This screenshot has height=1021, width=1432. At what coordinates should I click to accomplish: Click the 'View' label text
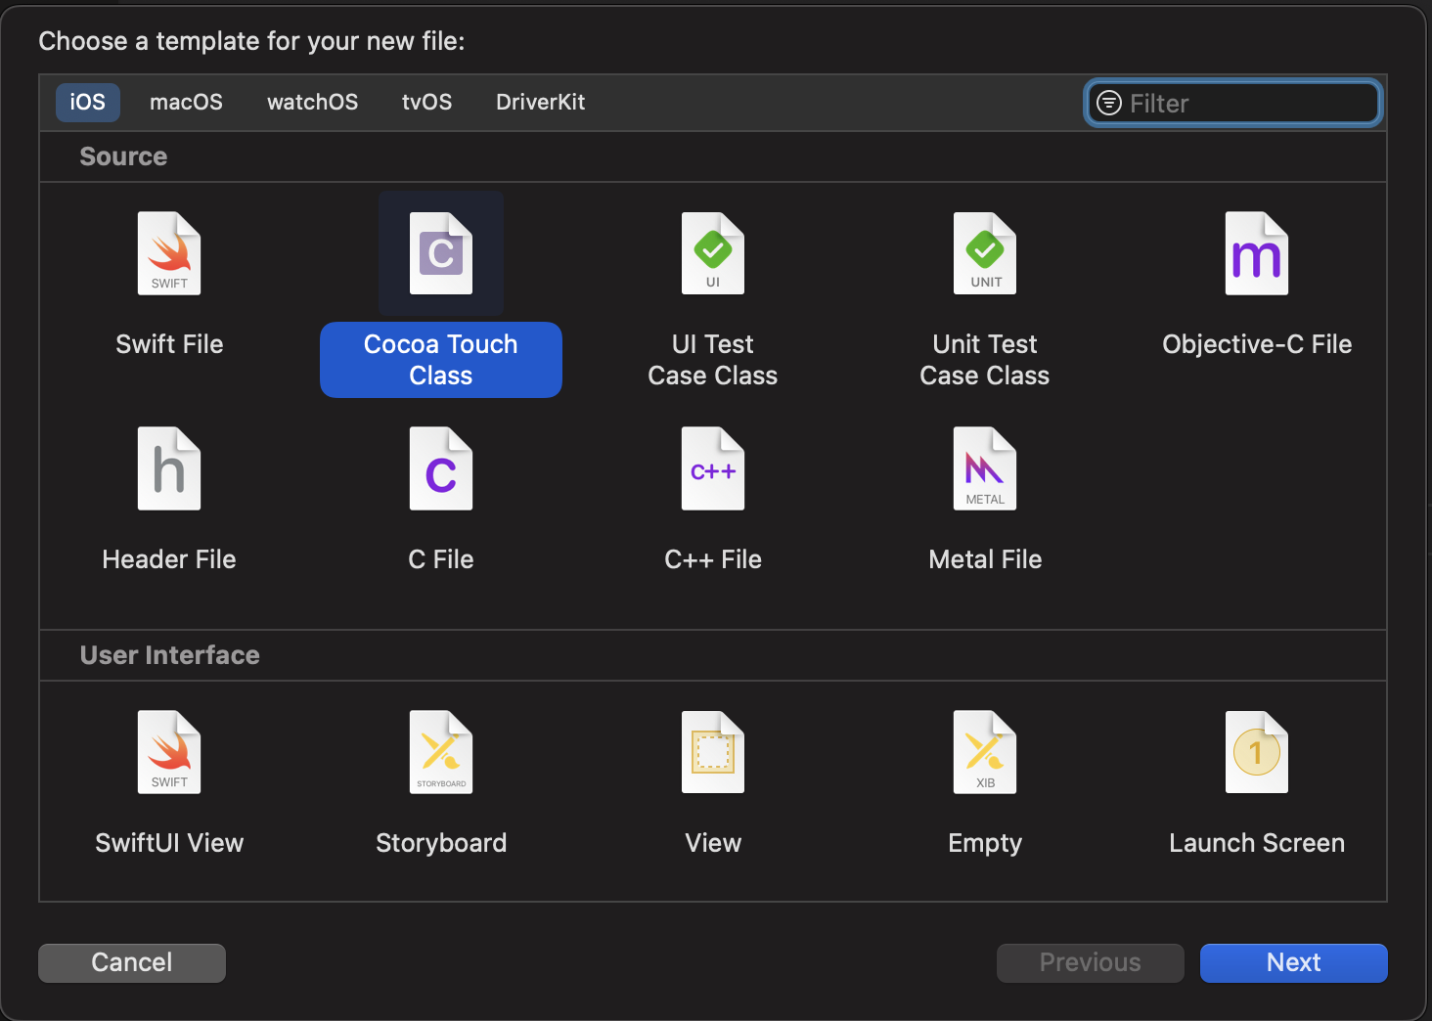coord(713,843)
